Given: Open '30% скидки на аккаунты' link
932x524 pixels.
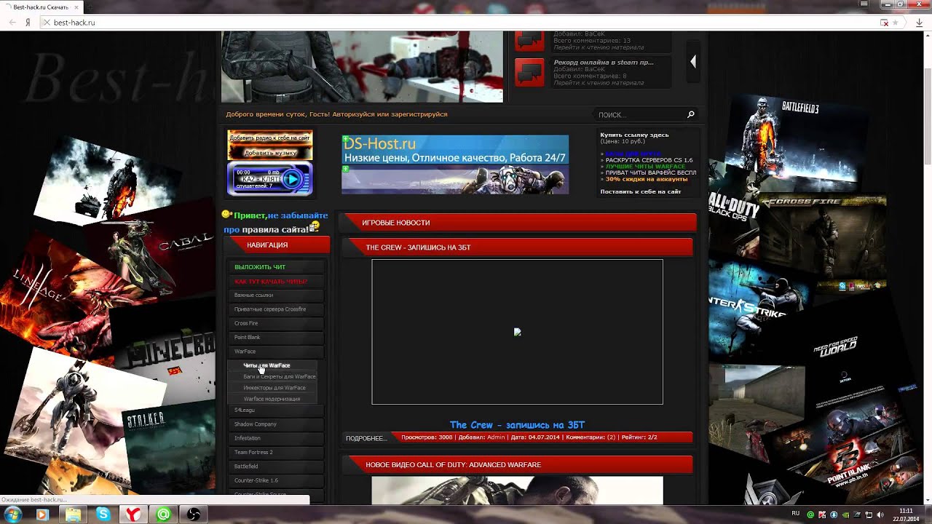Looking at the screenshot, I should pos(647,179).
